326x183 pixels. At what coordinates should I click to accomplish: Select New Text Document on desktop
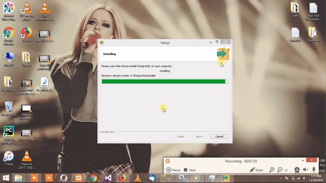pos(313,12)
